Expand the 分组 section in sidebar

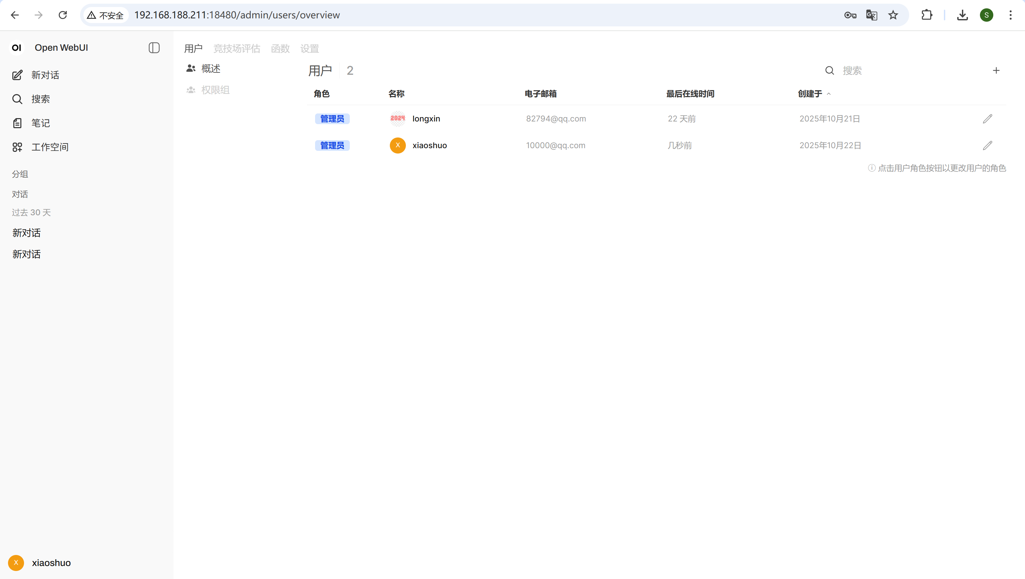[x=20, y=174]
